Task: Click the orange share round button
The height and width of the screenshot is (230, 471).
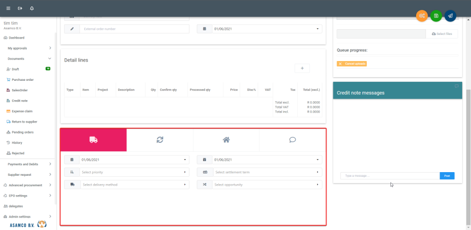Action: (422, 16)
